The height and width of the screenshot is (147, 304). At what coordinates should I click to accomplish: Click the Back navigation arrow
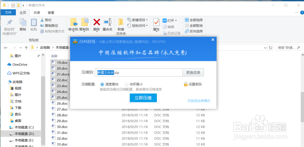(x=6, y=48)
